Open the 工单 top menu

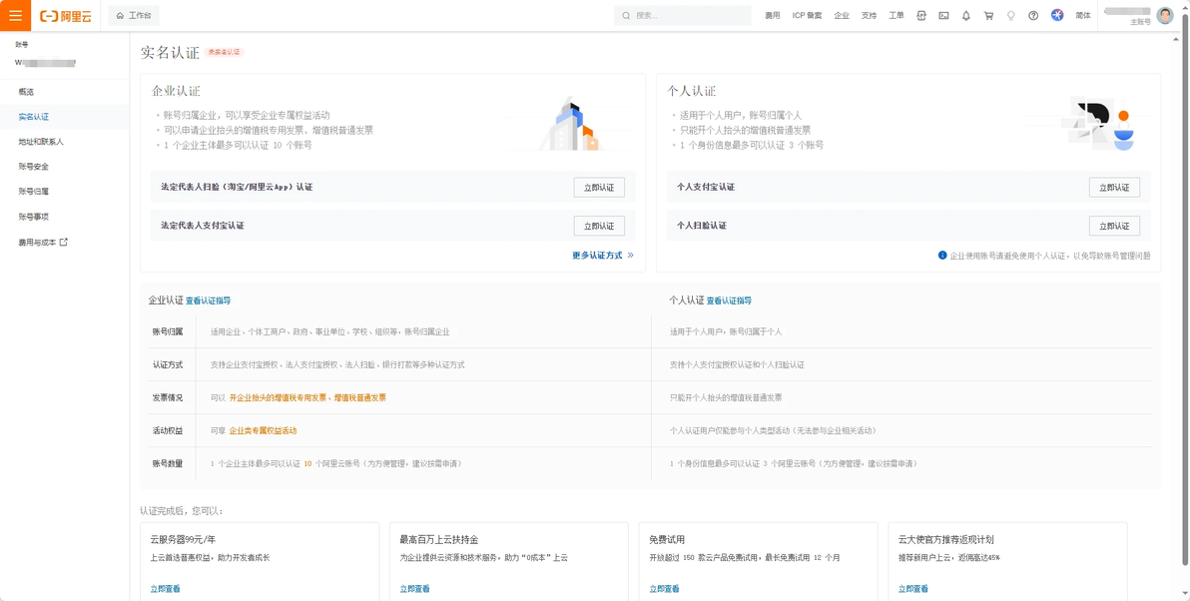[x=896, y=15]
